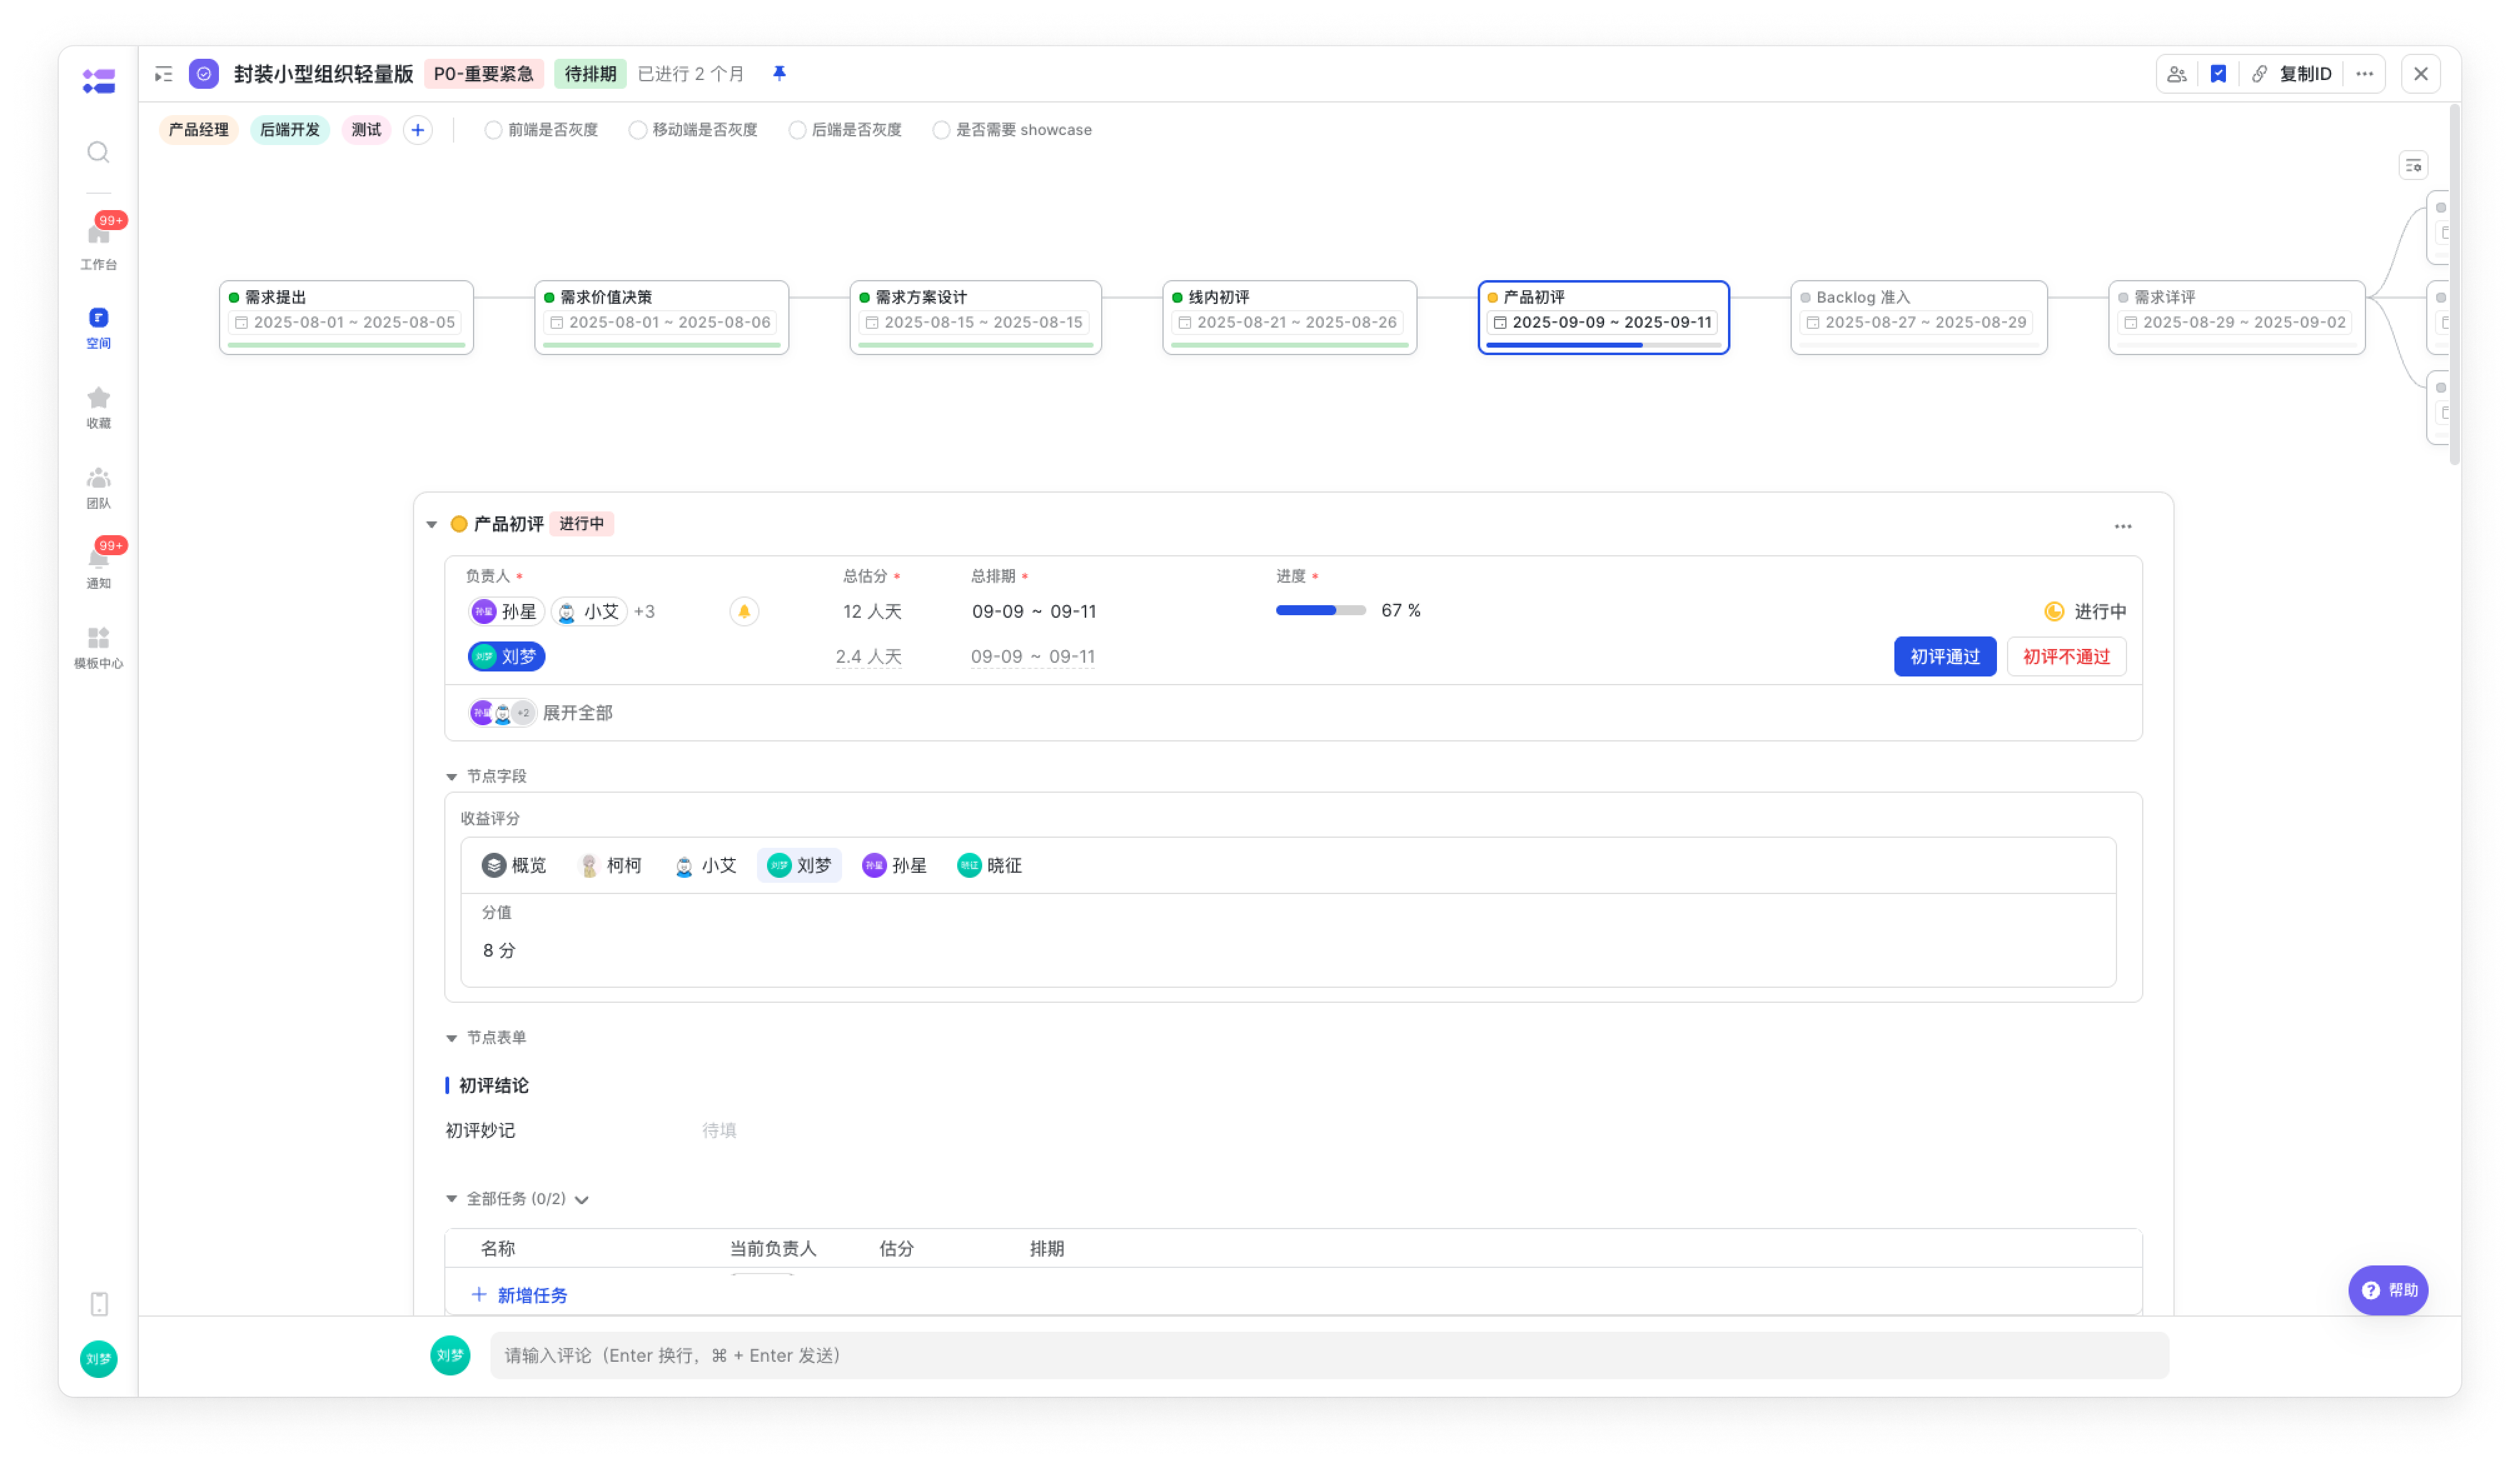Click the pin icon next to 已进行 2 个月
The height and width of the screenshot is (1468, 2520).
tap(779, 73)
